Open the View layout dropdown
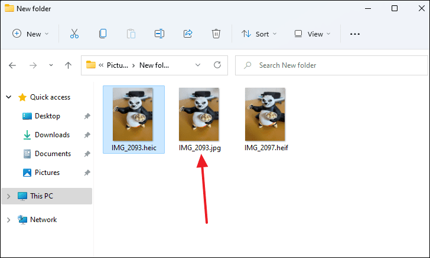 coord(312,34)
